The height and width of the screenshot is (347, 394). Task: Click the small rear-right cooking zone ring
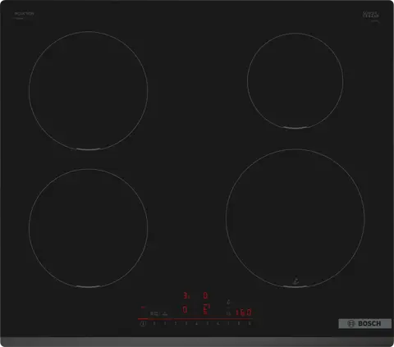tap(295, 80)
